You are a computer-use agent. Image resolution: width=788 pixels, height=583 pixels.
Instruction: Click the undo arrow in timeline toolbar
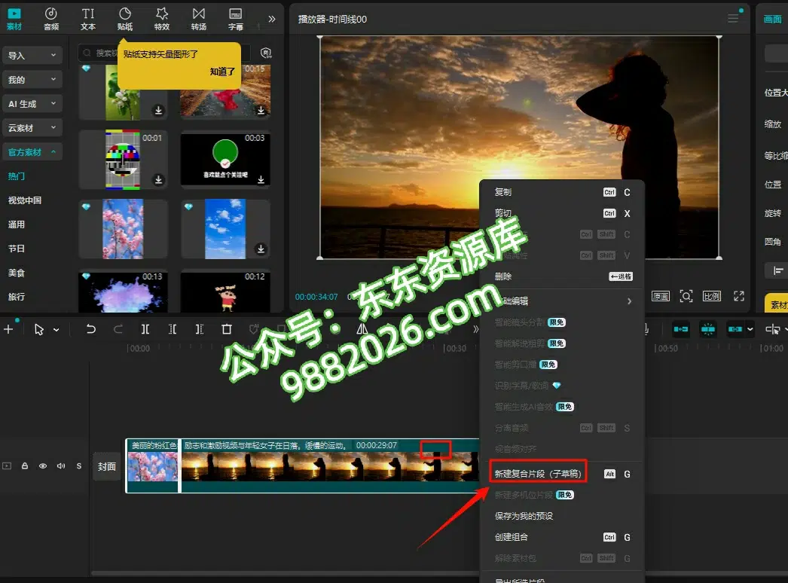91,329
